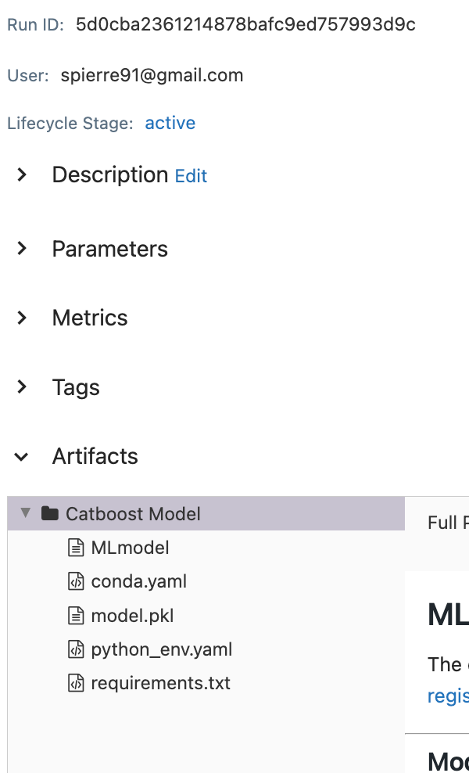Click the conda.yaml code file icon
This screenshot has height=773, width=469.
tap(76, 581)
